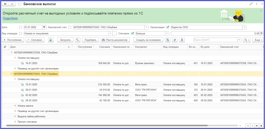Screen dimensions: 265x129
Task: Click the favorites star next to Банковские выписки
Action: (19, 4)
